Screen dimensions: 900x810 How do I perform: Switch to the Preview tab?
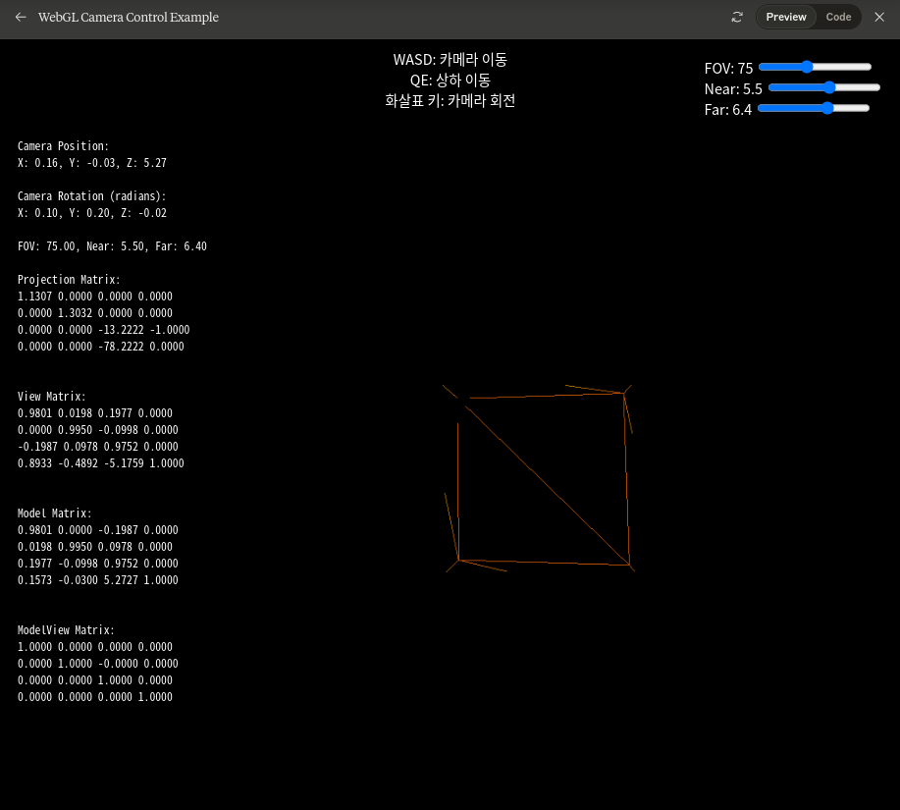pyautogui.click(x=786, y=18)
